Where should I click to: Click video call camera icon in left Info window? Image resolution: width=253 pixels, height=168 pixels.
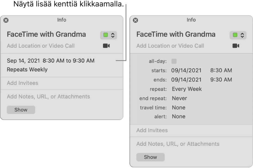pos(106,46)
